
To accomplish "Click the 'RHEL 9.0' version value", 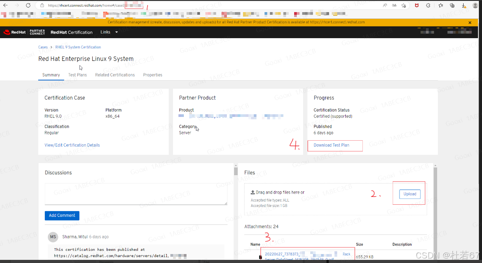I will click(x=53, y=116).
